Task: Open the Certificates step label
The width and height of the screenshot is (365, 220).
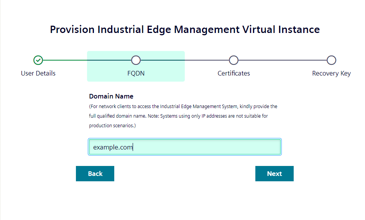Action: click(x=233, y=73)
